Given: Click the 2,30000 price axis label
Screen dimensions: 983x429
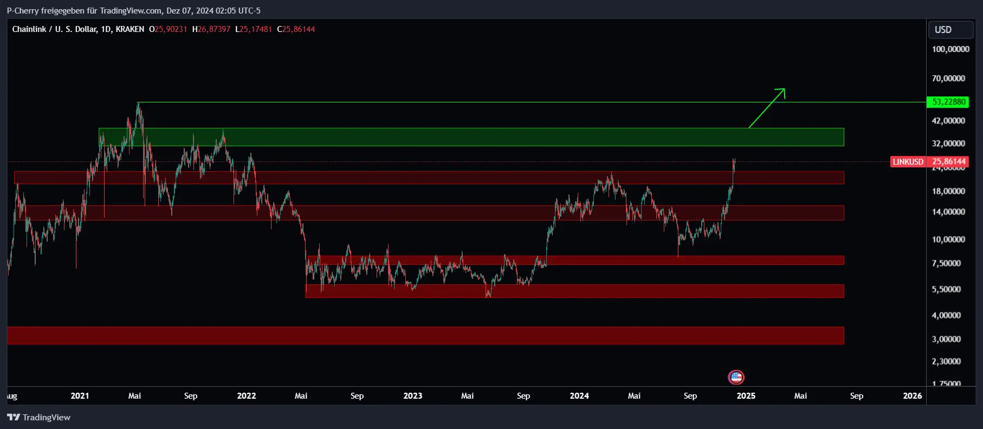Looking at the screenshot, I should [x=946, y=361].
